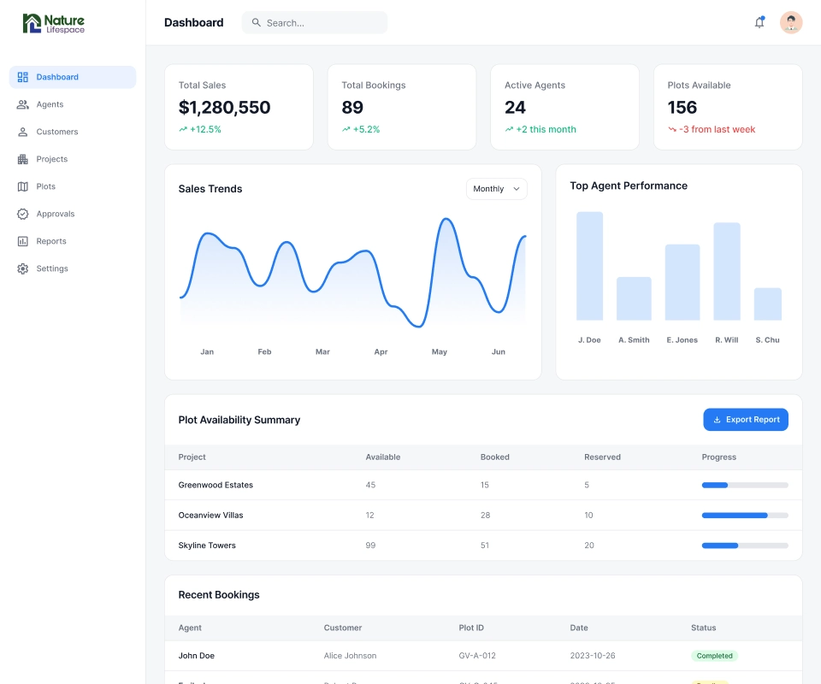Click the Export Report button
This screenshot has height=684, width=821.
click(x=746, y=420)
